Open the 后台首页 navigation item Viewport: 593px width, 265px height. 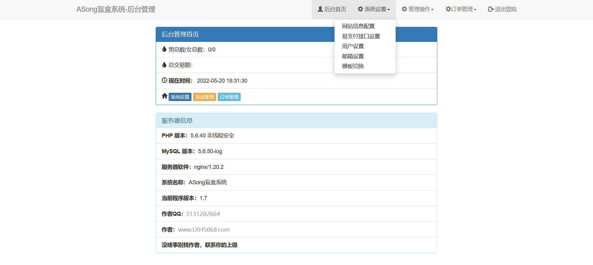(332, 10)
